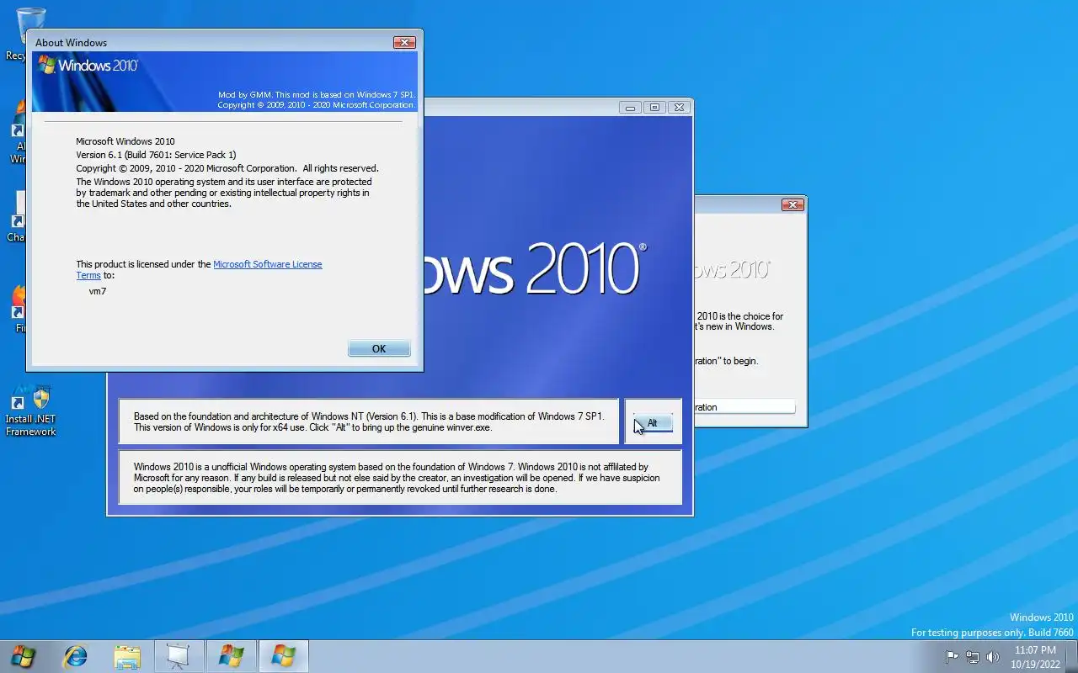Switch to the projector screen taskbar app
Screen dimensions: 1078x673
click(178, 656)
